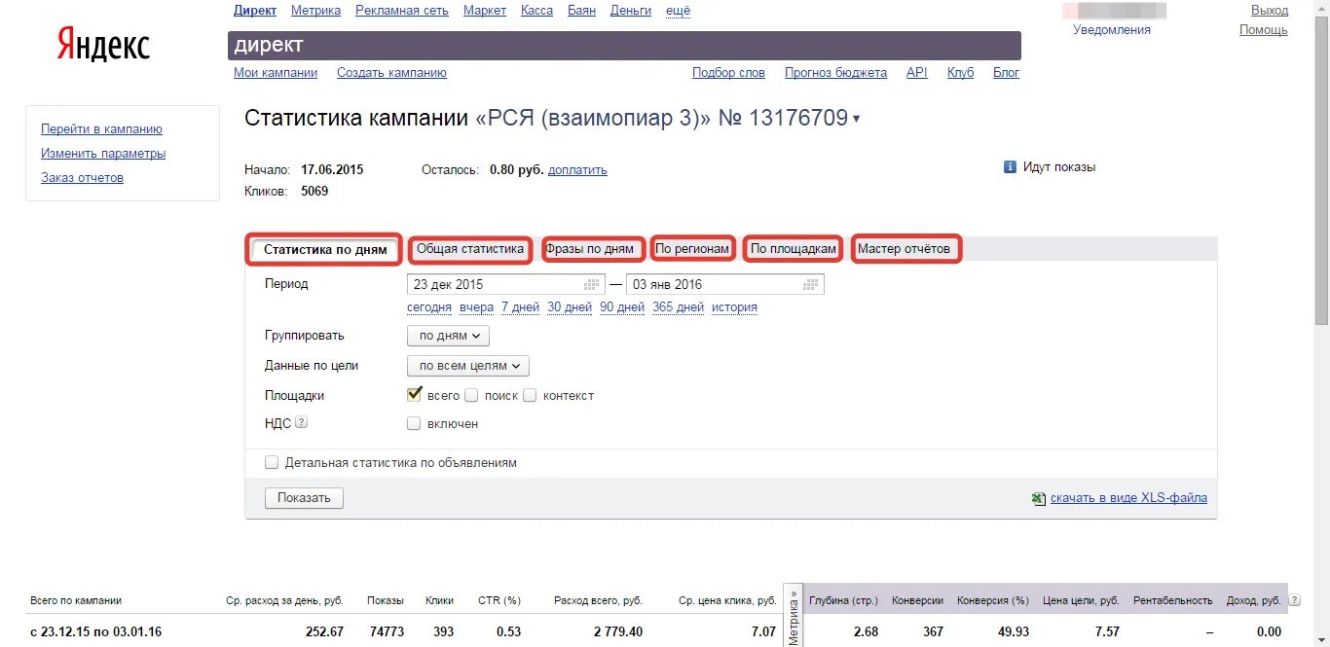Open Клуб link
The height and width of the screenshot is (647, 1330).
[960, 73]
